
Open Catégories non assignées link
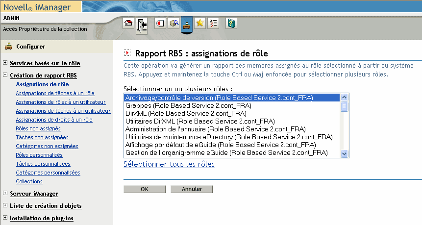point(47,147)
